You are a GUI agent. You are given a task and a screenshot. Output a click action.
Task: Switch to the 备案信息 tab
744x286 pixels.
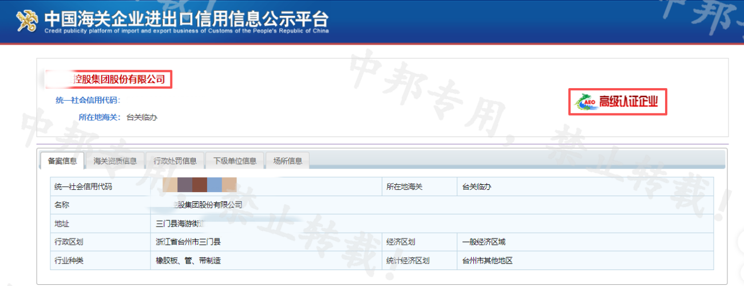click(x=62, y=161)
